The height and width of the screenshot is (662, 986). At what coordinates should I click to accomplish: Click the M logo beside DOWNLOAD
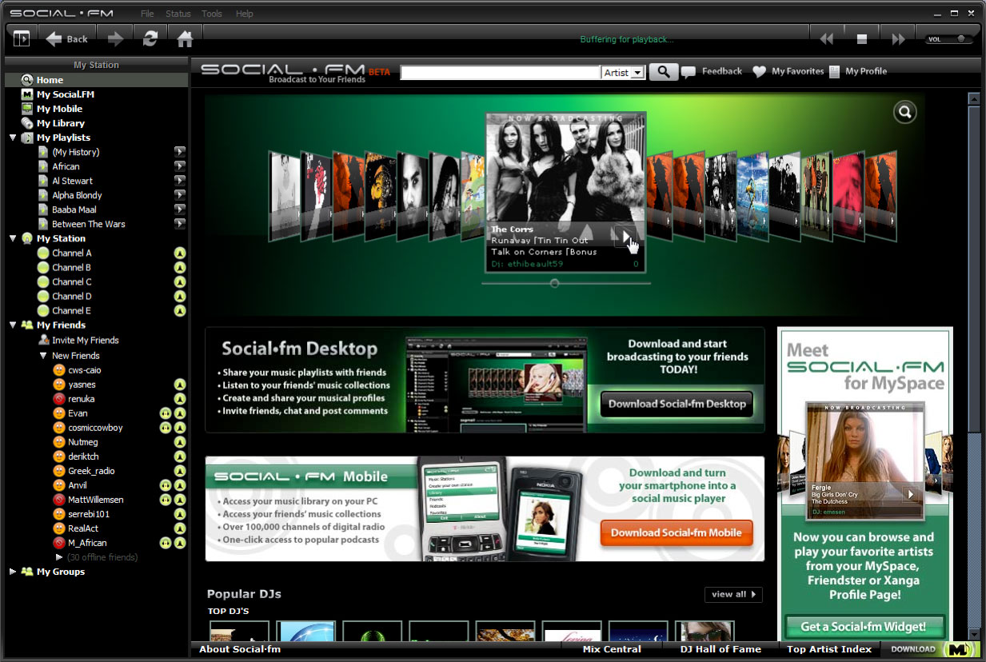click(959, 649)
